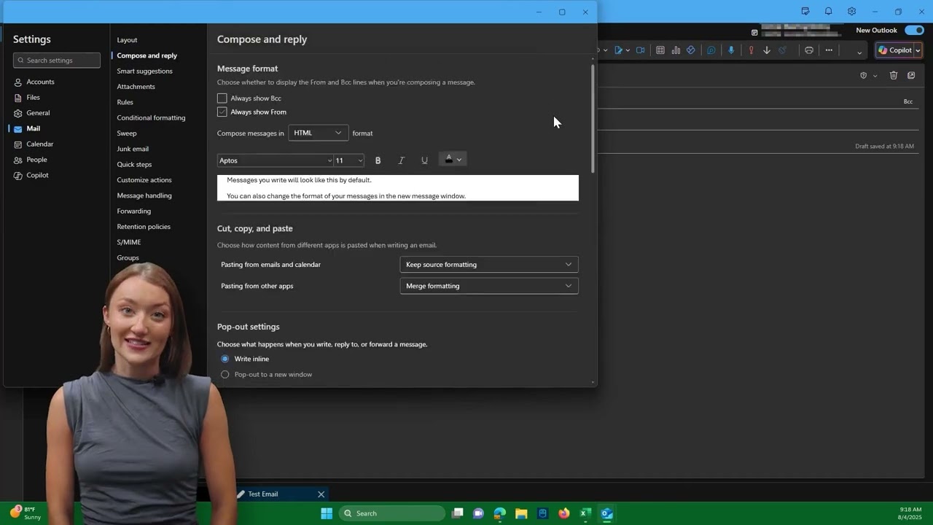
Task: Open Firefox from the taskbar
Action: click(x=563, y=513)
